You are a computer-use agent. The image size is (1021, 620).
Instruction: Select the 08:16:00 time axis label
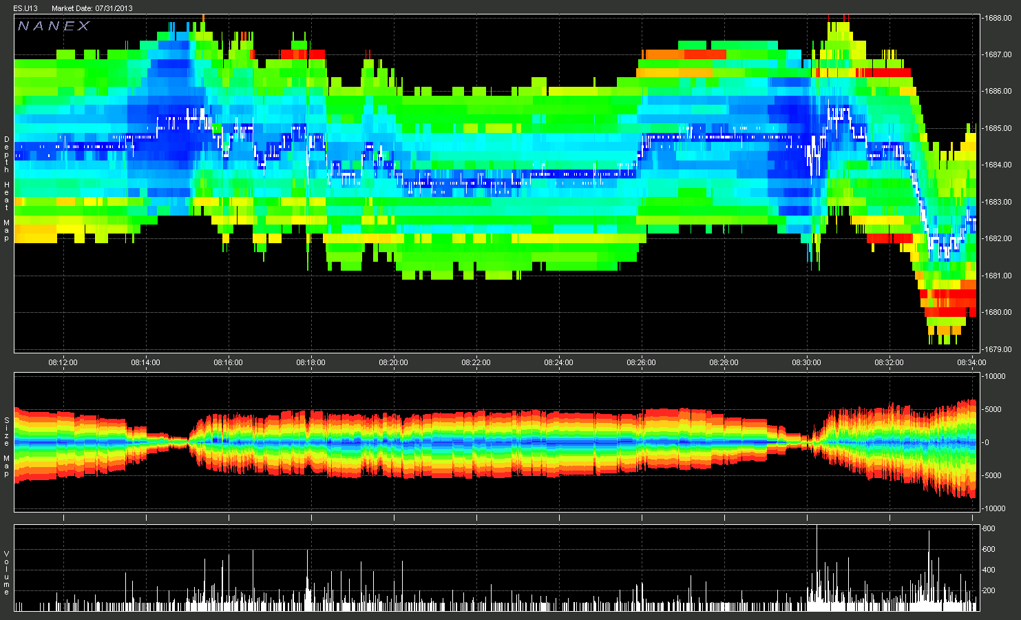[x=228, y=362]
